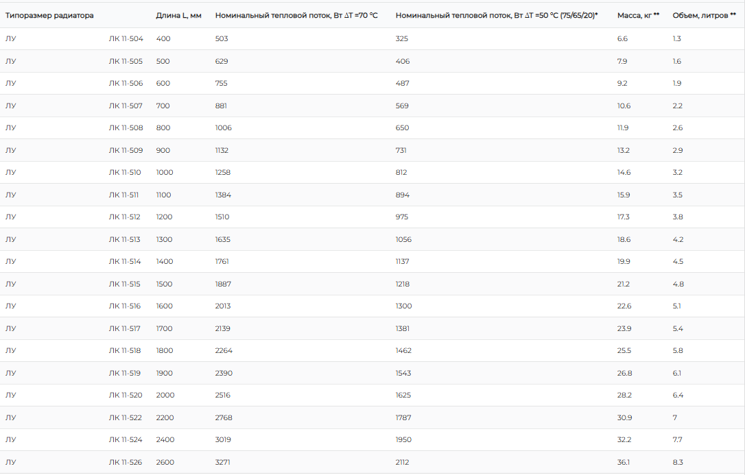Viewport: 745px width, 475px height.
Task: Click the heat flow value 1950
Action: tap(403, 440)
